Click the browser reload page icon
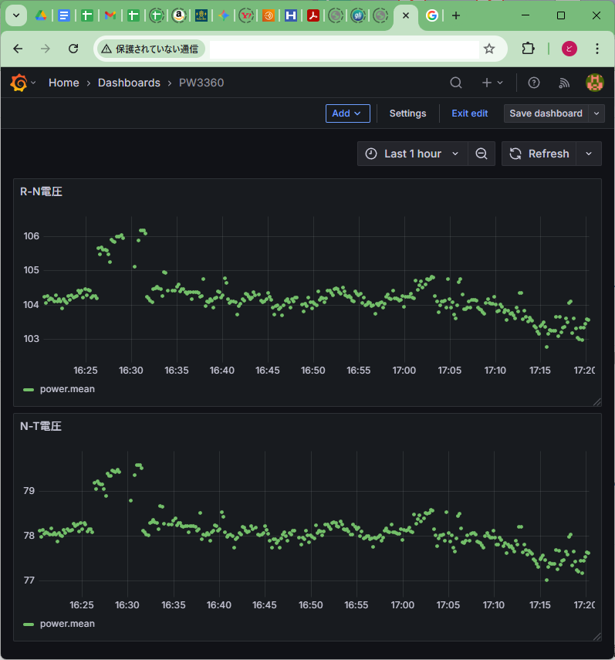This screenshot has height=660, width=615. pyautogui.click(x=73, y=49)
